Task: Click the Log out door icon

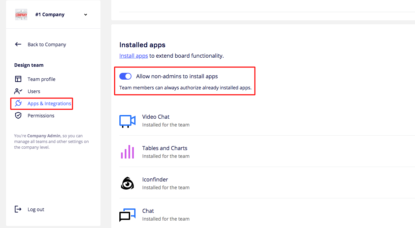Action: pyautogui.click(x=18, y=209)
